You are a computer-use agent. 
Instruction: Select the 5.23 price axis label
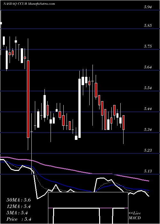coord(148,150)
